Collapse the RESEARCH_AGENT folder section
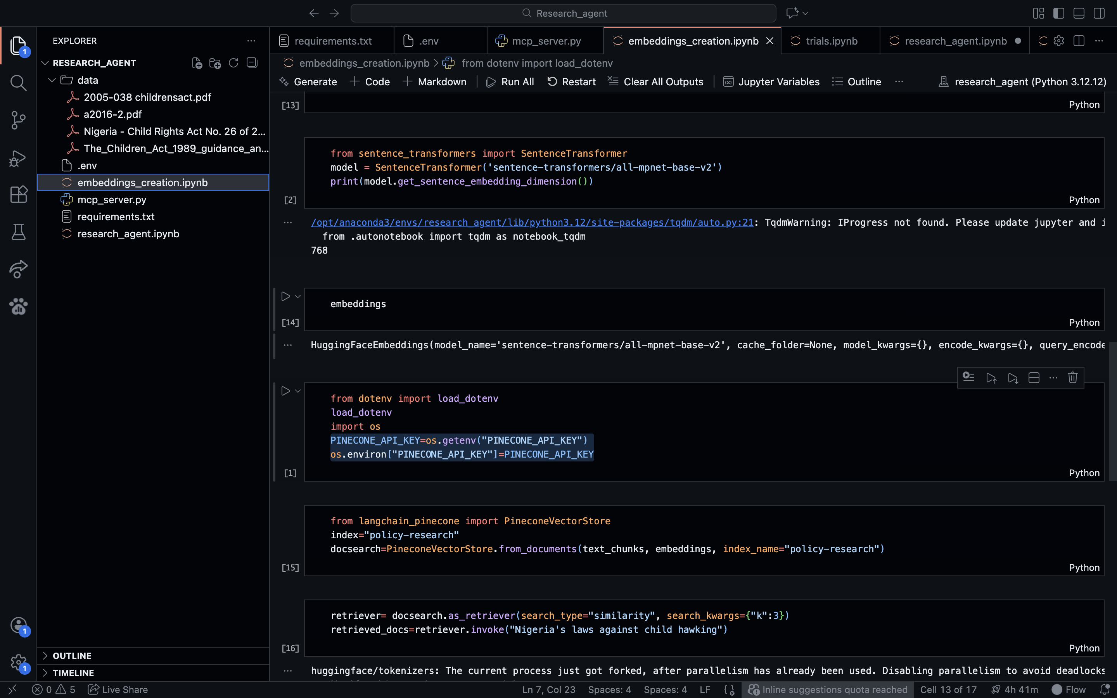 coord(45,63)
